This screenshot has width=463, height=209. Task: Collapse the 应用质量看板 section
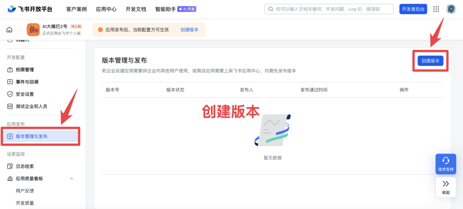coord(71,179)
